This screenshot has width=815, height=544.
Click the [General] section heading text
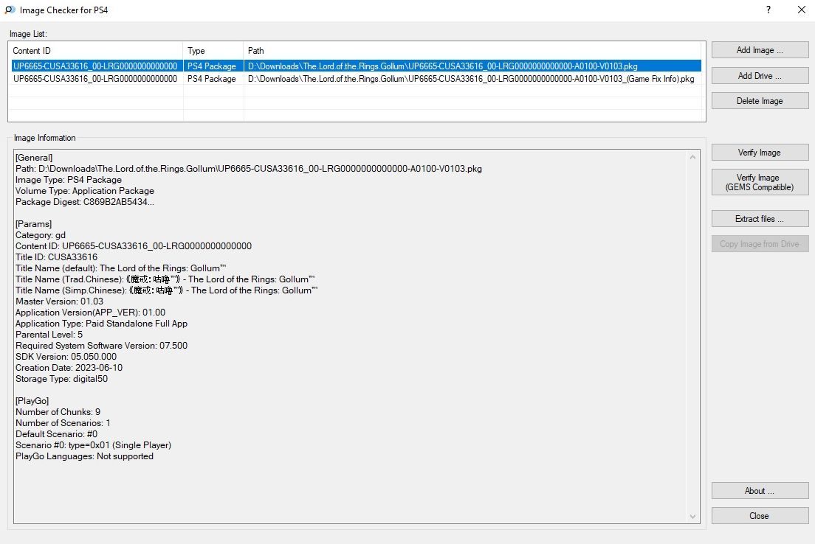pos(34,158)
